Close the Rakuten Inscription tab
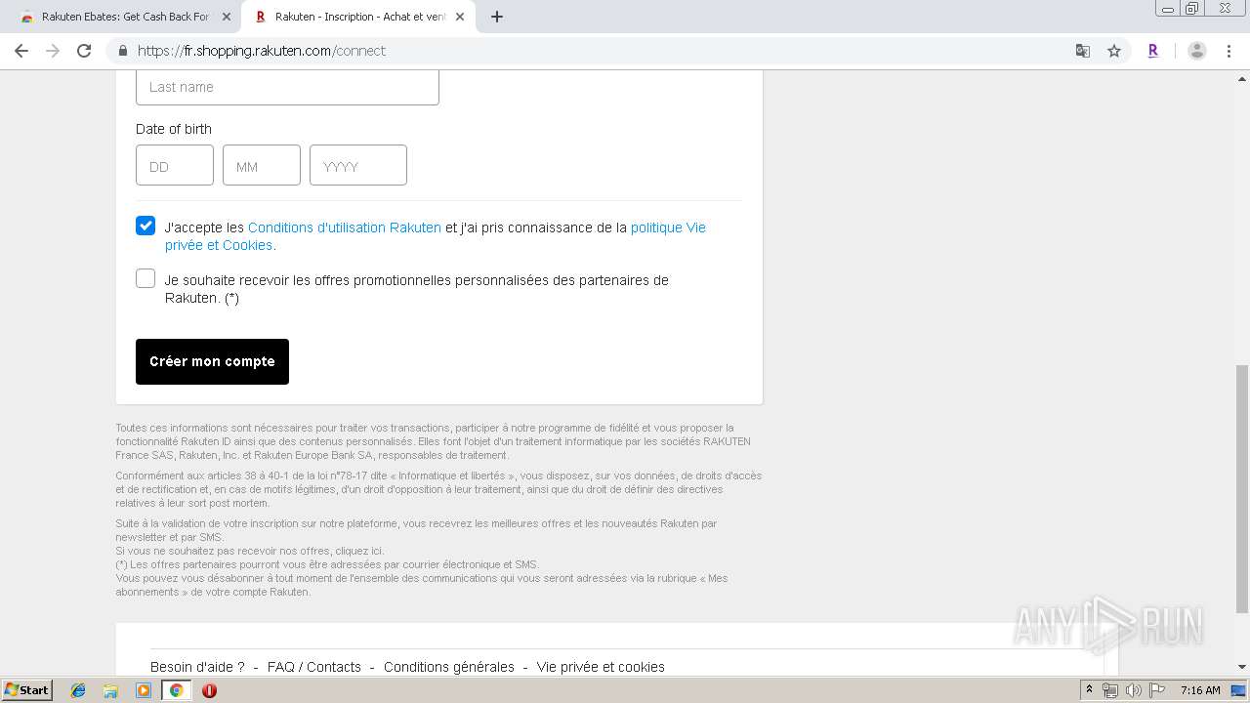The height and width of the screenshot is (703, 1250). point(460,17)
